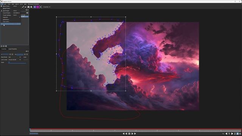
Task: Click the layer Name input field
Action: 17,62
